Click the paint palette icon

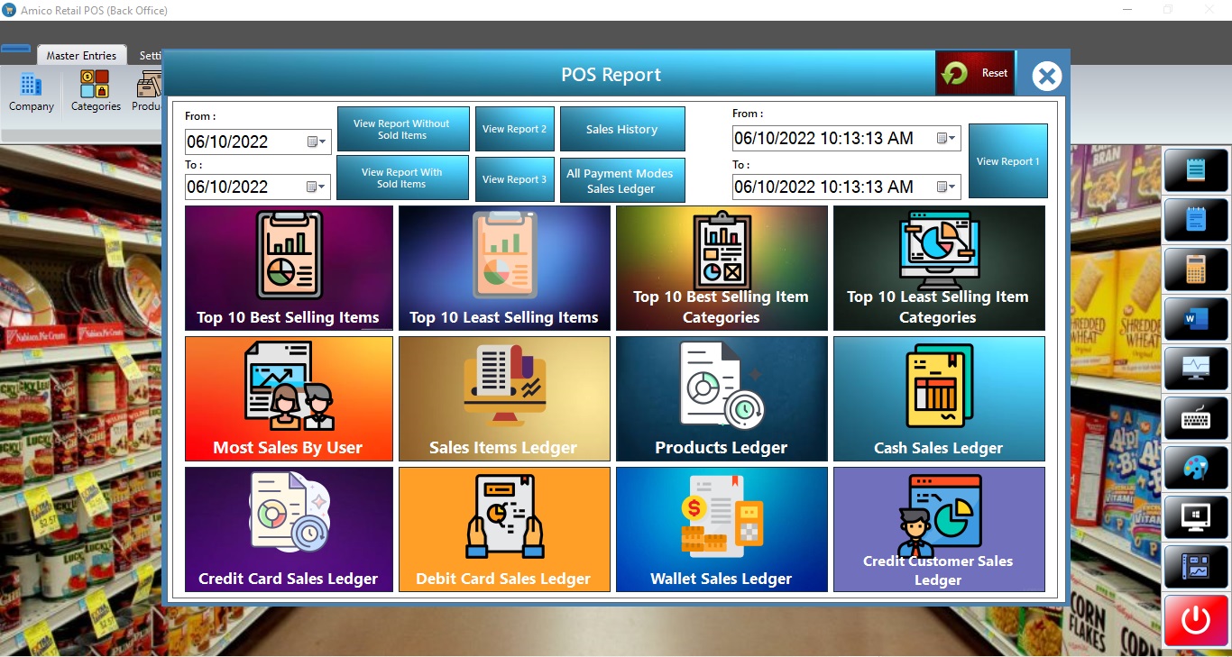tap(1196, 469)
